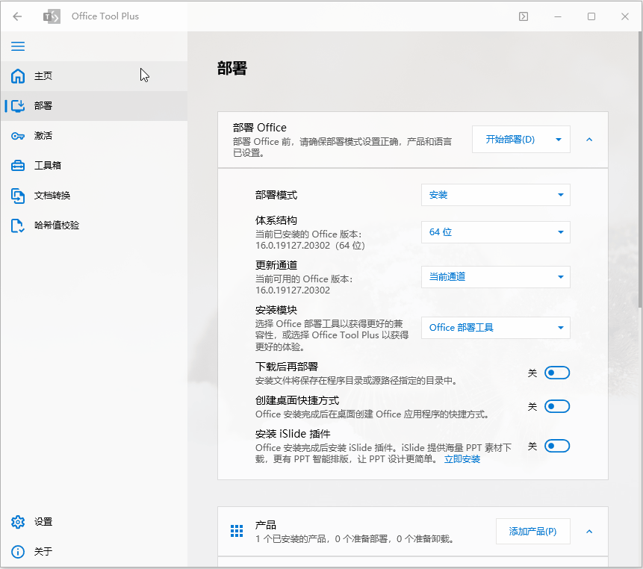Maximize the Office Tool Plus window
Screen dimensions: 643x569
tap(591, 16)
